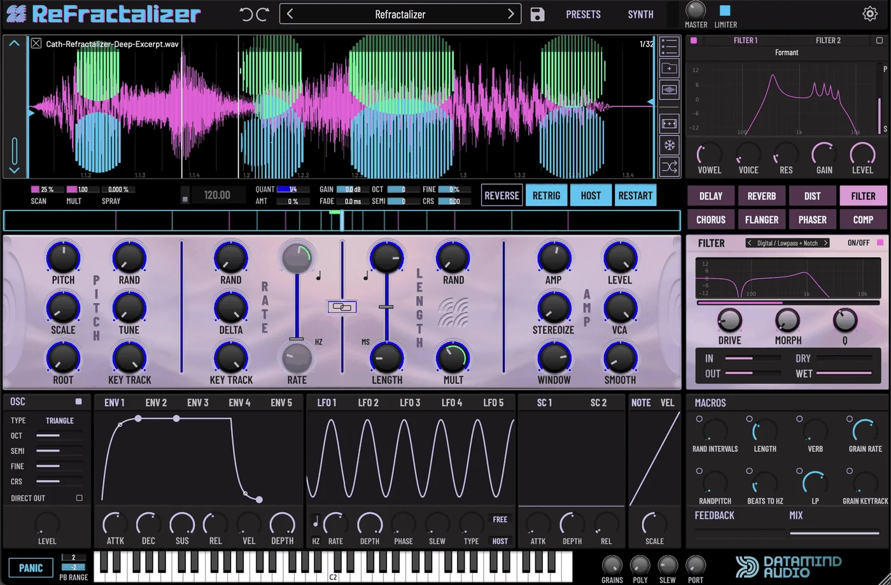The image size is (891, 585).
Task: Click the MIX slider bar
Action: (834, 533)
